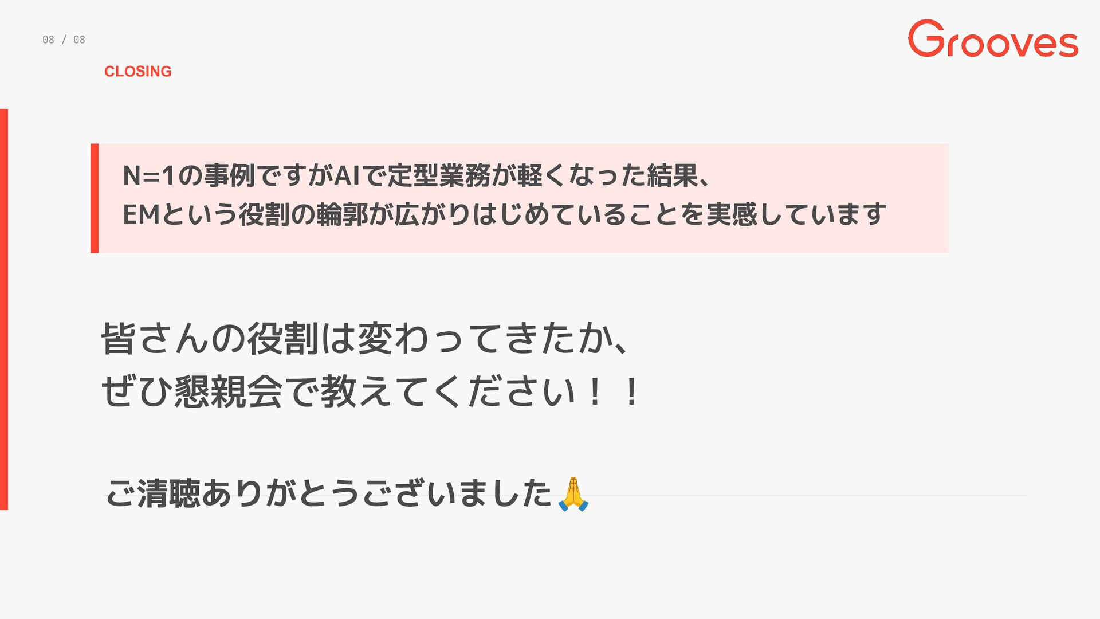Click the word 懇親会 in large text
The height and width of the screenshot is (619, 1100).
(229, 391)
